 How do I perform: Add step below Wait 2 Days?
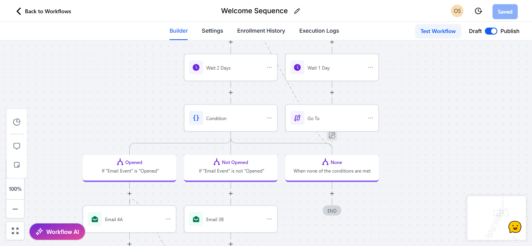231,92
